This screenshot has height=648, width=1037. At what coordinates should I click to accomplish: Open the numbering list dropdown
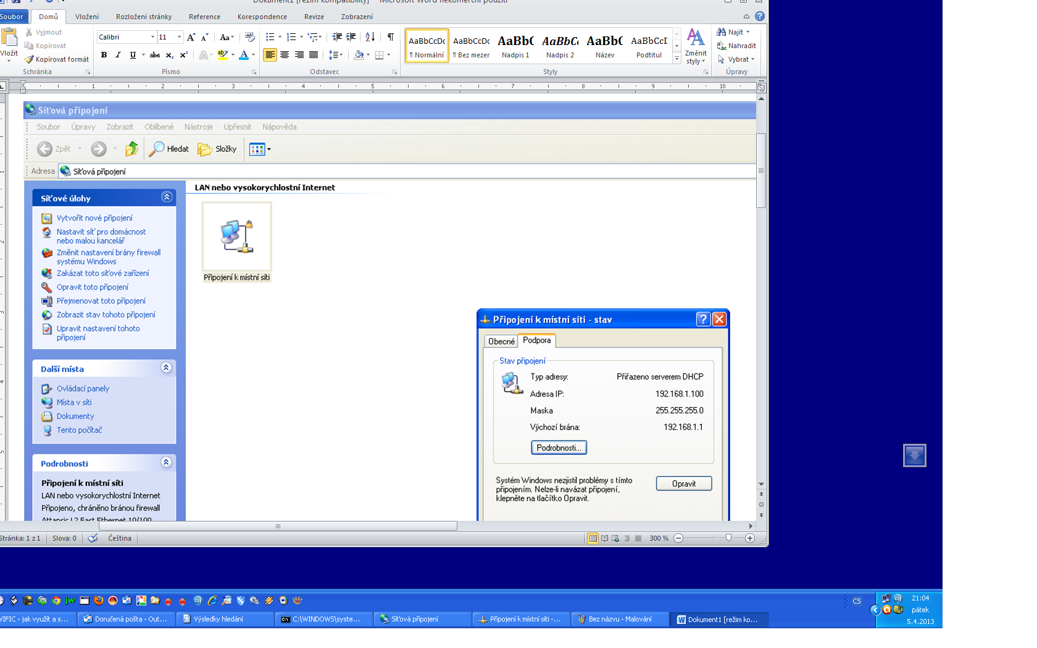pyautogui.click(x=301, y=37)
